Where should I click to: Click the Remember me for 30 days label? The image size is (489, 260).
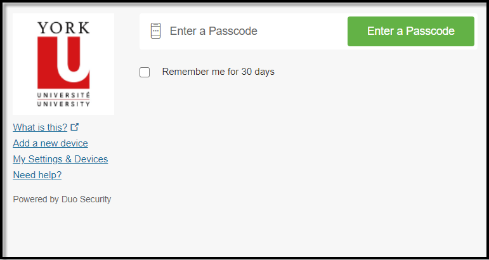[218, 72]
